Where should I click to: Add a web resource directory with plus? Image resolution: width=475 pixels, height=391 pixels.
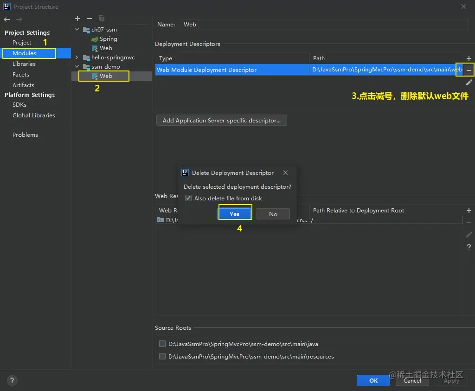tap(469, 211)
